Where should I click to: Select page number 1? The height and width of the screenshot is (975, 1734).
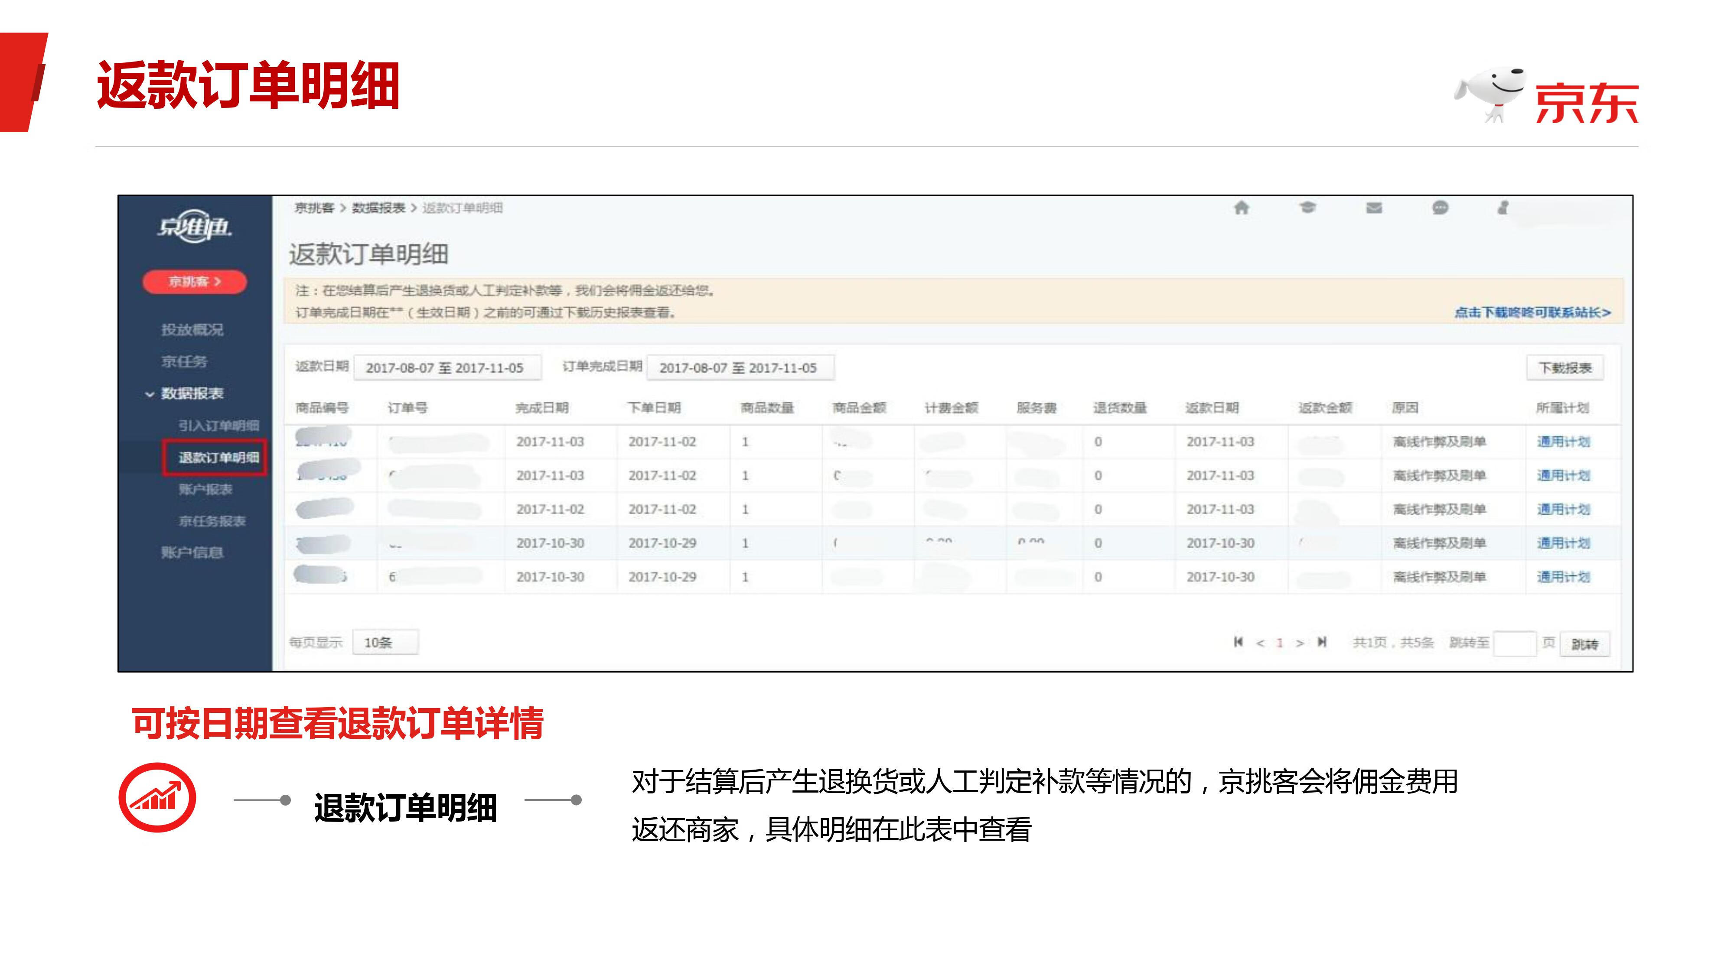click(1280, 643)
